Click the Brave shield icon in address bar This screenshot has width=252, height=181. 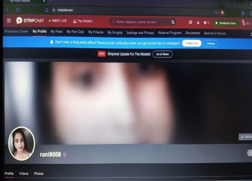[x=223, y=13]
